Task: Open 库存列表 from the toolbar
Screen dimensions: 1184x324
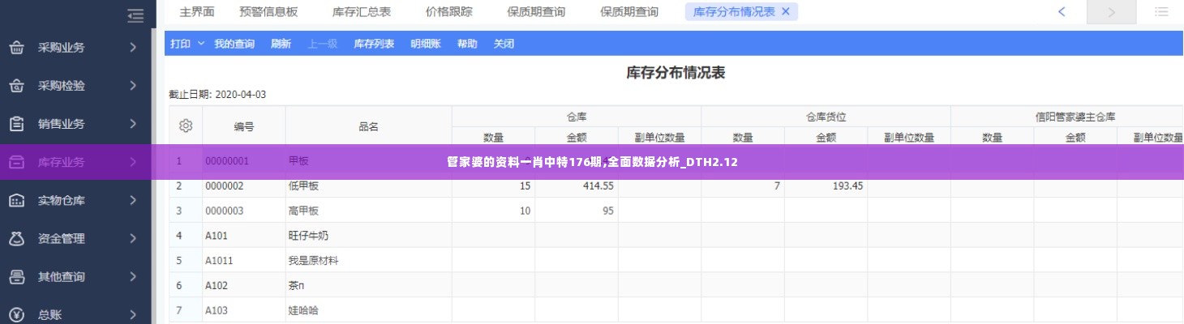Action: click(373, 44)
